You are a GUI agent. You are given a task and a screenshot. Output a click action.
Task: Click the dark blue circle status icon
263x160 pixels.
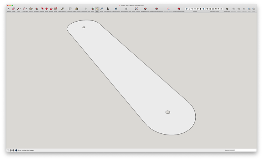click(x=16, y=150)
